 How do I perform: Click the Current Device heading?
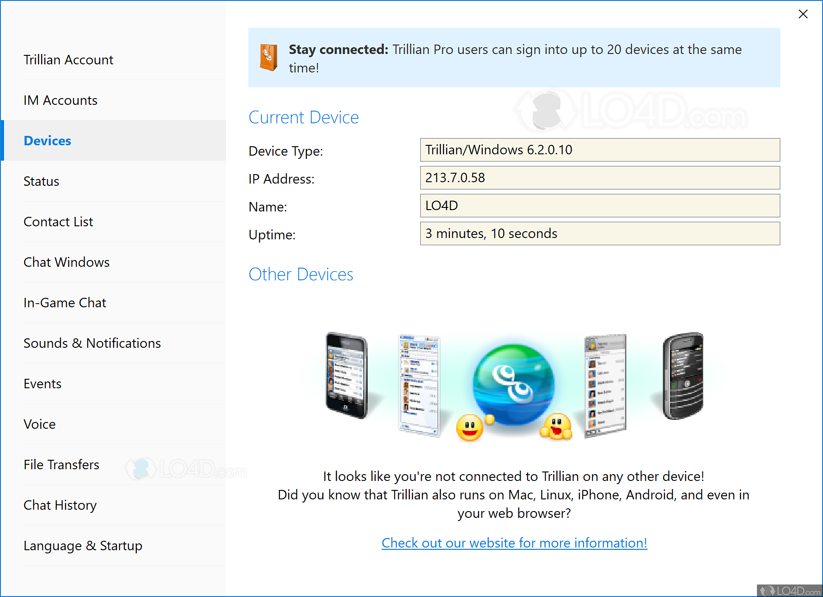[x=304, y=117]
